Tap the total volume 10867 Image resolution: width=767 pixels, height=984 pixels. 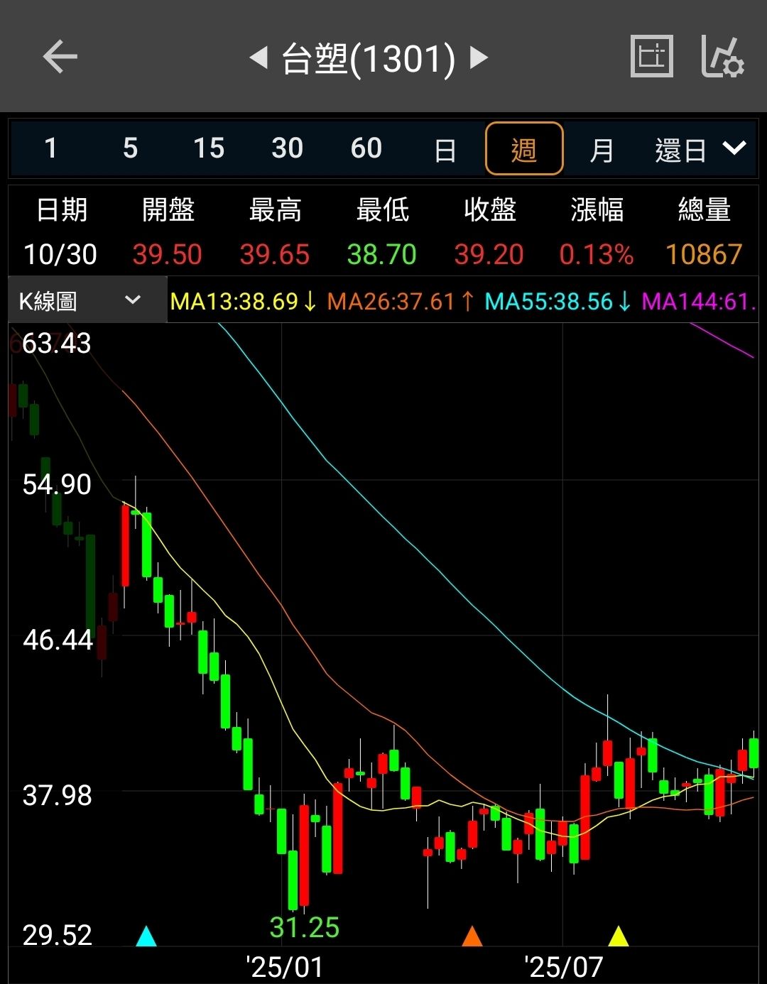tap(704, 254)
